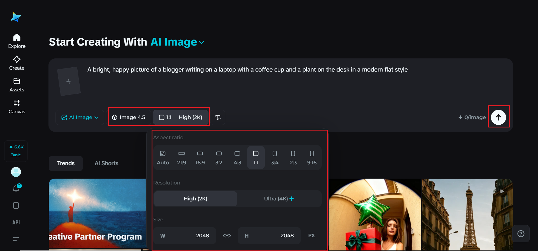
Task: Switch to the Trends tab
Action: point(66,164)
